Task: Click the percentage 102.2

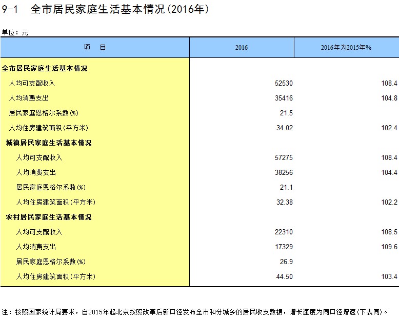Action: [389, 202]
